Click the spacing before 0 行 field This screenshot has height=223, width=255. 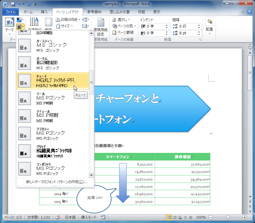pyautogui.click(x=188, y=26)
